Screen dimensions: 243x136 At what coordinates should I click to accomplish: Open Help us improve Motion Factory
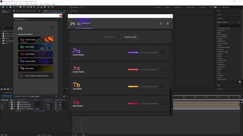tap(36, 76)
